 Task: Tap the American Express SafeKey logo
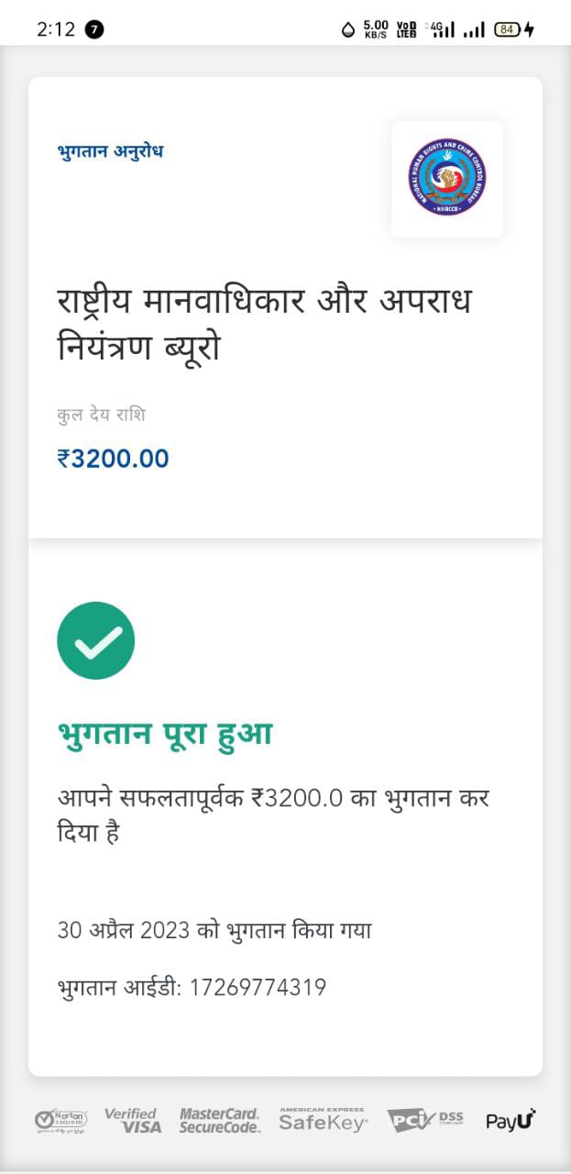pos(323,1120)
